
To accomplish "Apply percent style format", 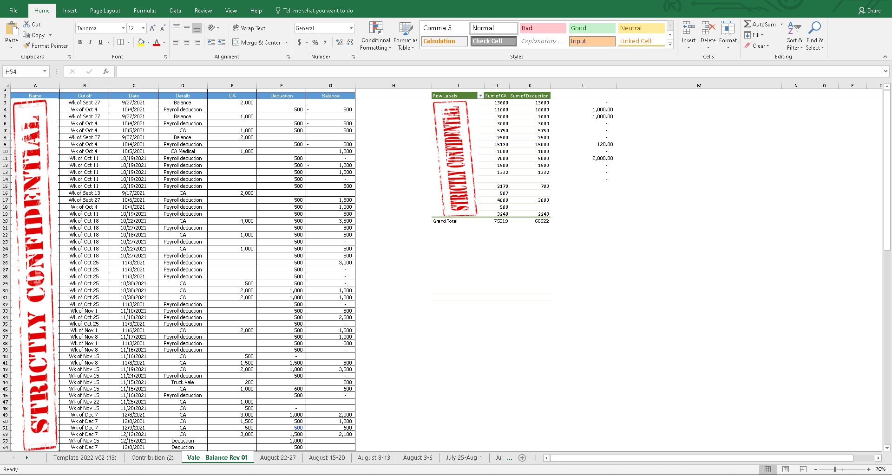I will [315, 42].
